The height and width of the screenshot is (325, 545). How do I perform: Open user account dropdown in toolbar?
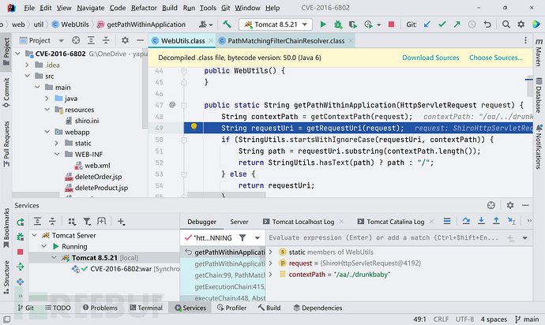point(206,24)
